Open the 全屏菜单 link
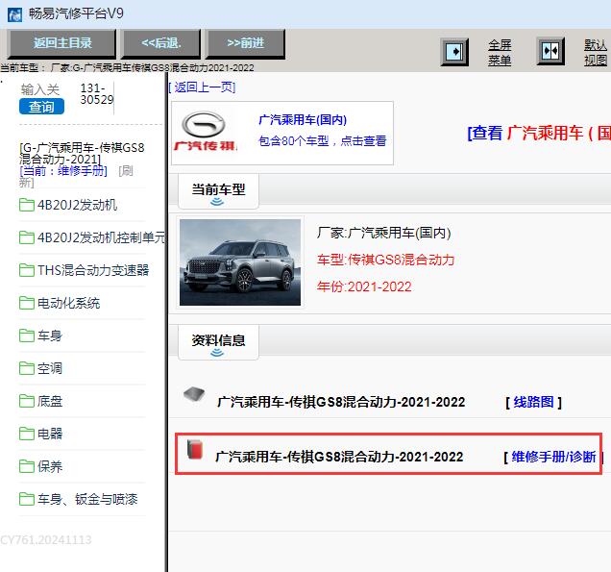 (500, 53)
